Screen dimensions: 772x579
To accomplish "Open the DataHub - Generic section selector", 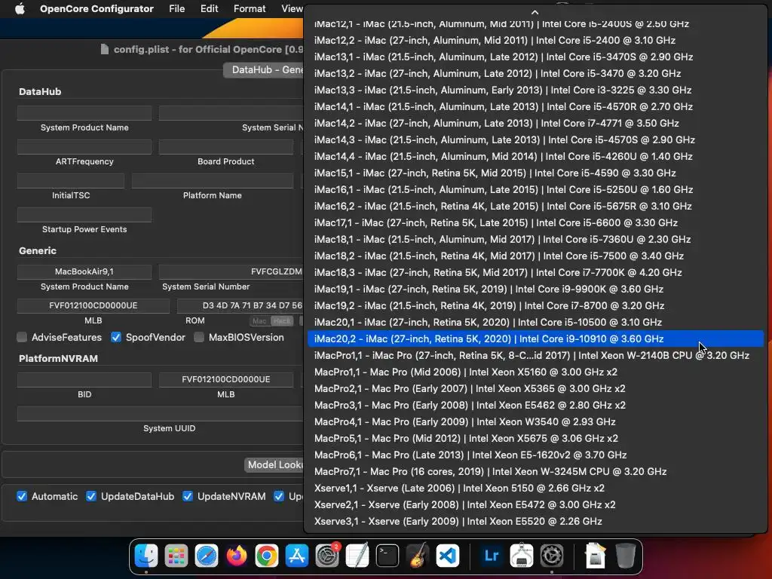I will click(x=264, y=70).
